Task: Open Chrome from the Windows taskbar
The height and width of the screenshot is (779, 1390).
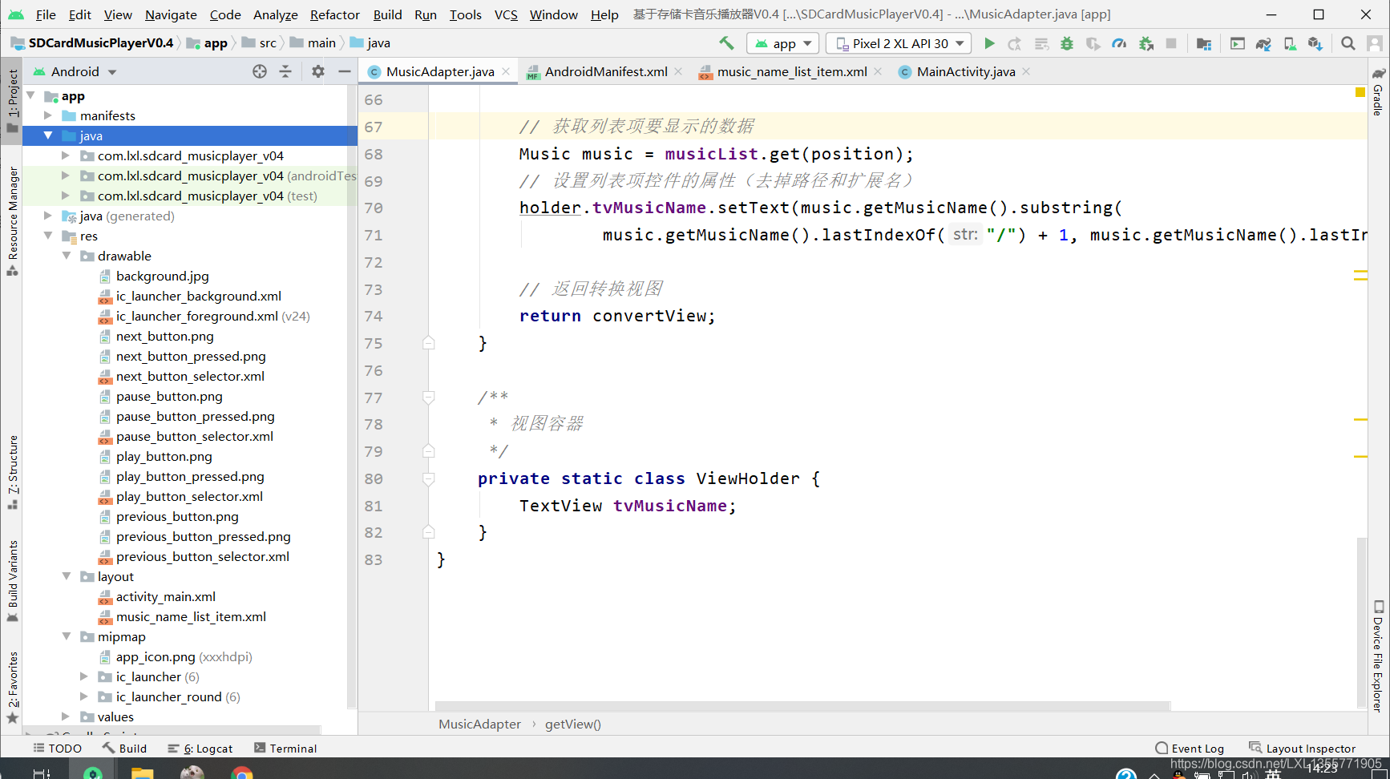Action: pyautogui.click(x=242, y=773)
